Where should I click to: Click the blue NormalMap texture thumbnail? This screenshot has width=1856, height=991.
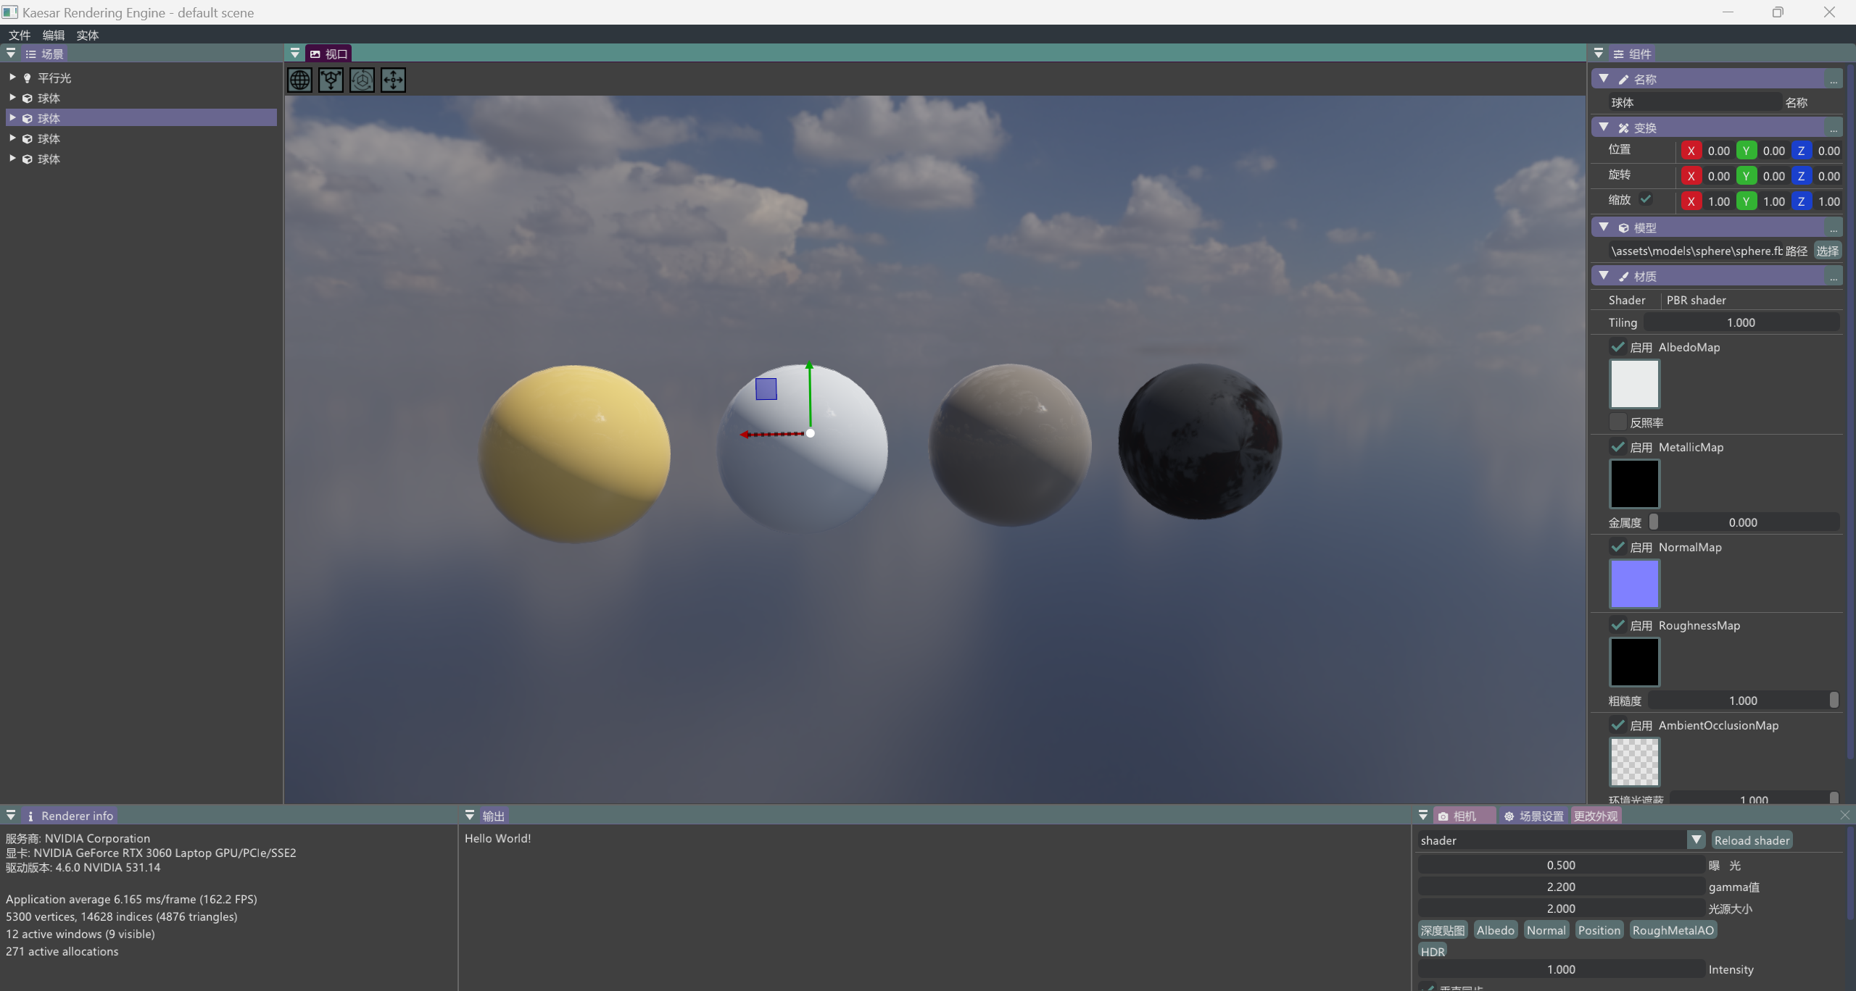point(1634,583)
